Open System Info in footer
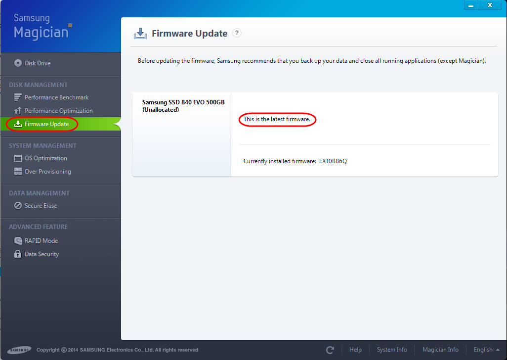507x360 pixels. click(x=392, y=350)
